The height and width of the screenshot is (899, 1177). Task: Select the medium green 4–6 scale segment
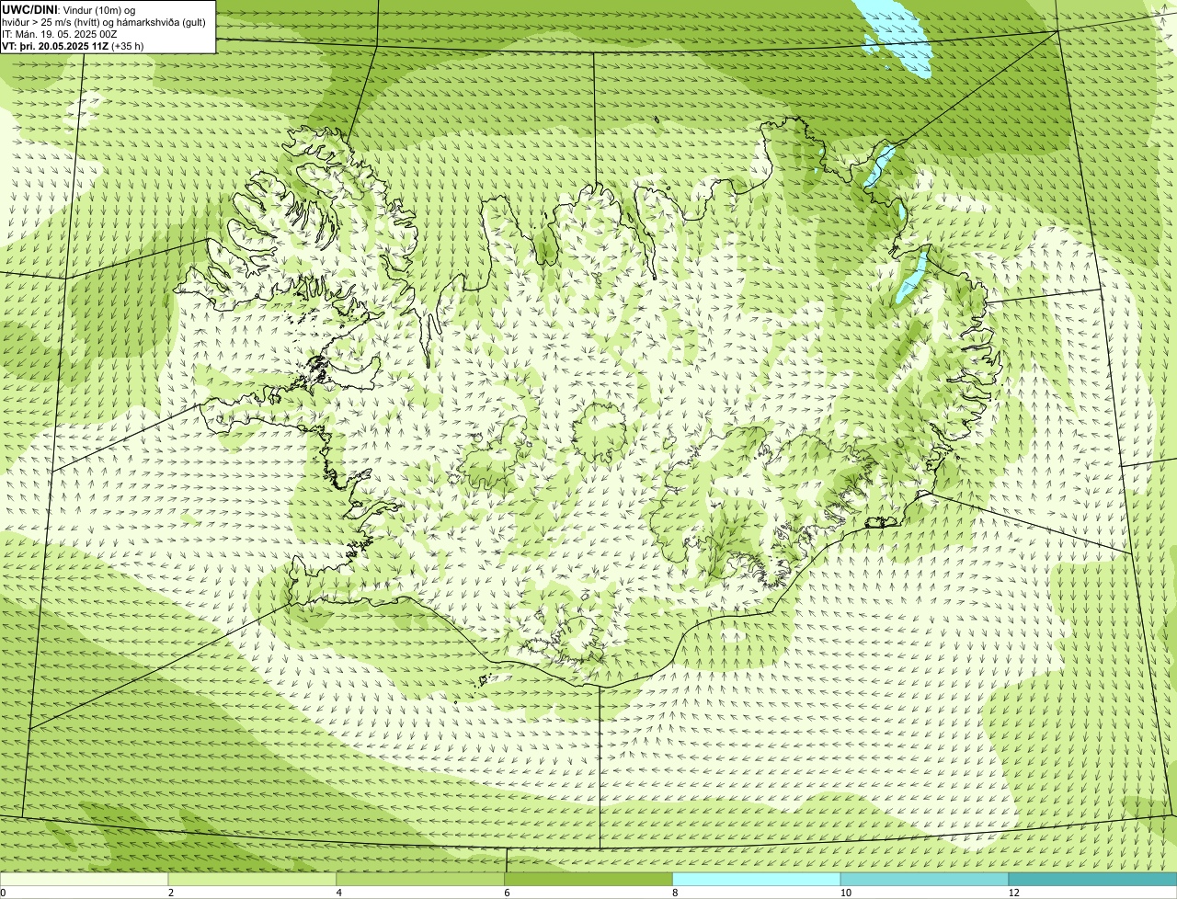[x=420, y=879]
